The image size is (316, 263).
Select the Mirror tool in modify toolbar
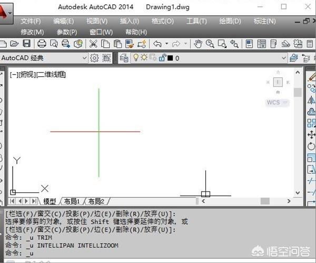[x=311, y=100]
